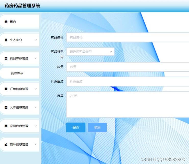
Task: Expand the 退货信息管理 chevron
Action: coord(35,126)
